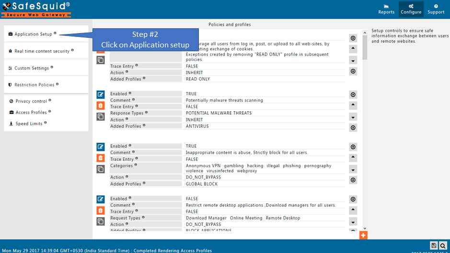The image size is (450, 253).
Task: Delete the remote desktop restriction policy
Action: (x=101, y=210)
